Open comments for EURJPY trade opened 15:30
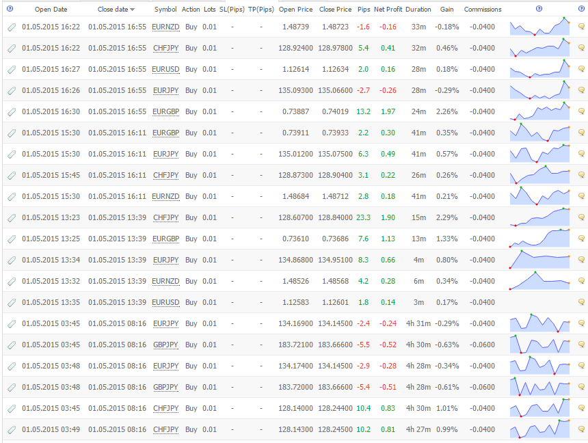Viewport: 588px width, 443px height. [582, 153]
